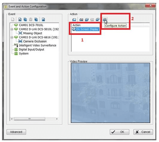Screen dimensions: 159x142
Task: Click the last Event toolbar icon after separator
Action: pyautogui.click(x=43, y=19)
